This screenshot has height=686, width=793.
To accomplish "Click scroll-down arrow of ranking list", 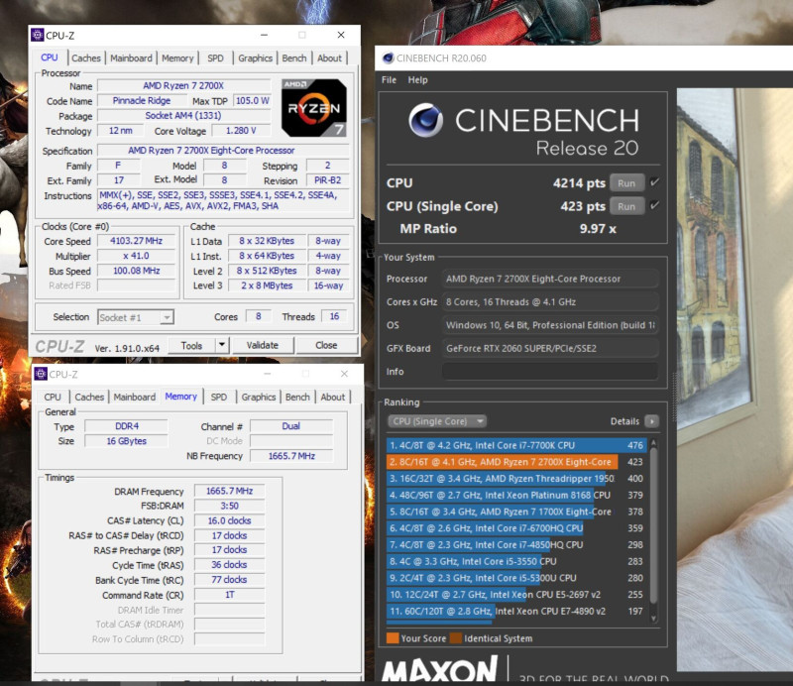I will point(653,619).
